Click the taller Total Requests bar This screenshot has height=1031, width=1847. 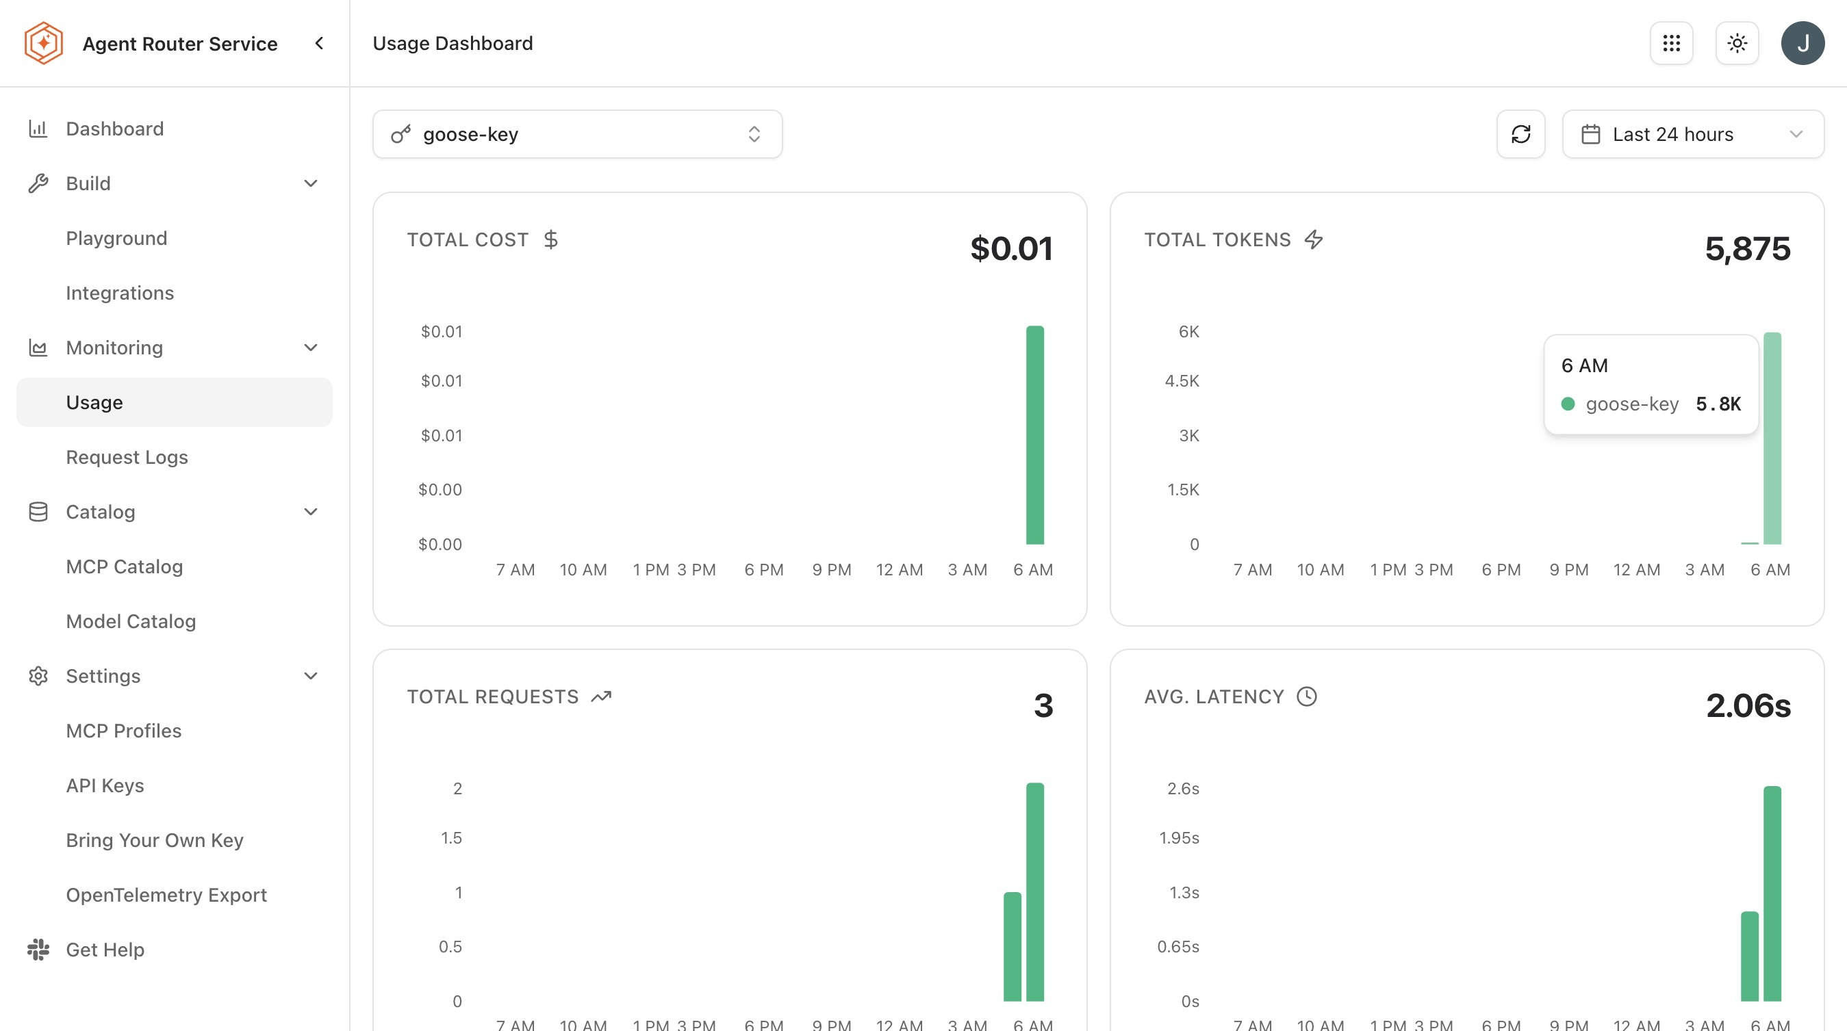[1034, 892]
